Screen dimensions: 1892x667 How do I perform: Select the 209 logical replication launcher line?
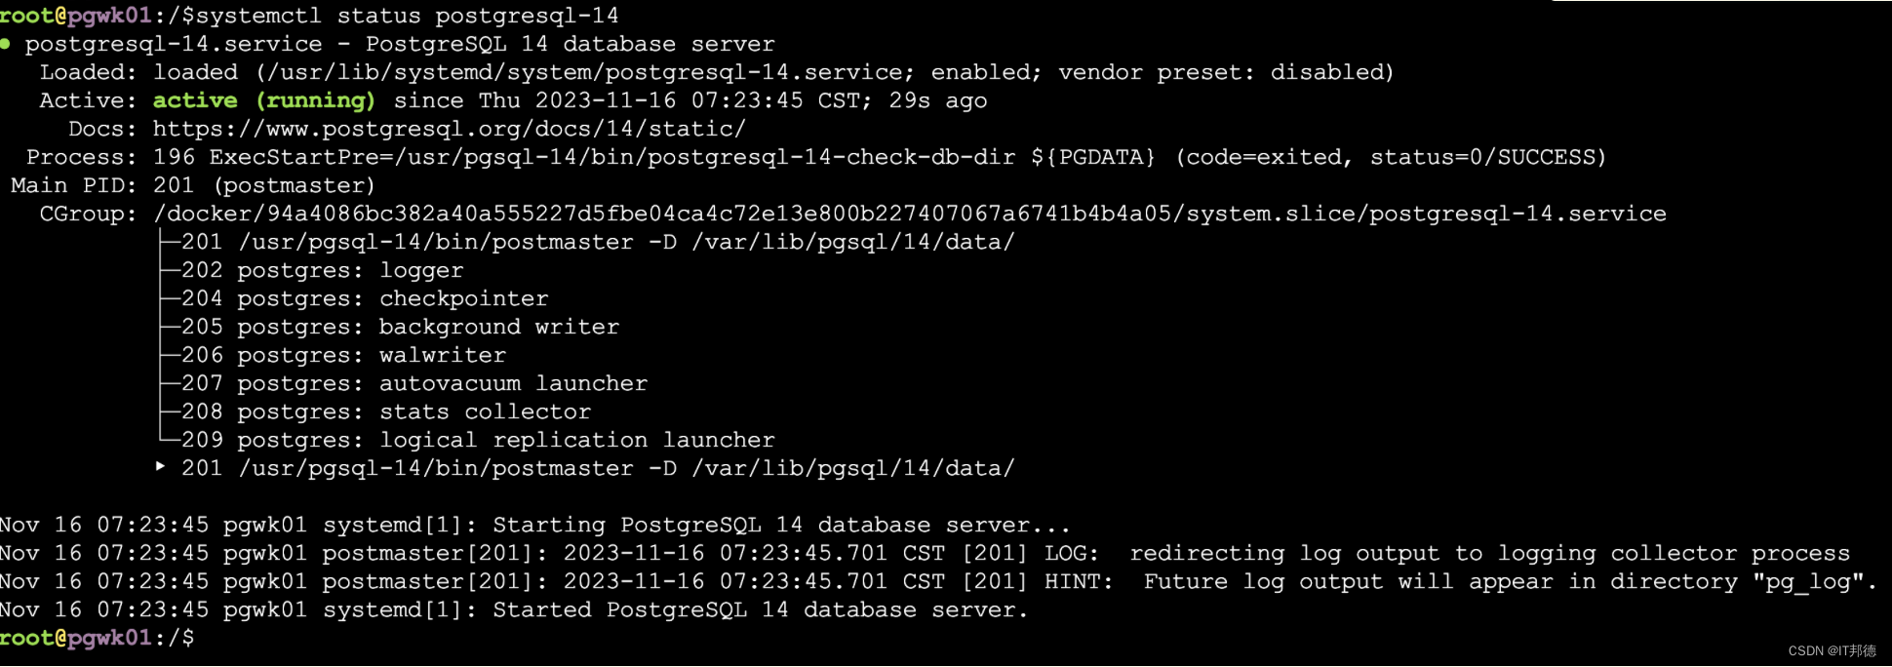[478, 440]
